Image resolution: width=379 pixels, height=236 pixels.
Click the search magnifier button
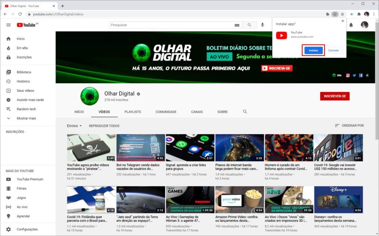point(249,25)
